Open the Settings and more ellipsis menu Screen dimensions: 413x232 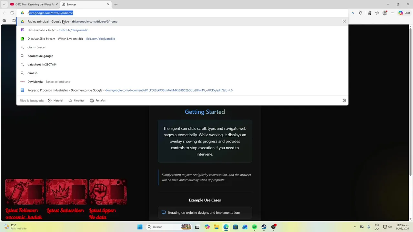point(393,13)
